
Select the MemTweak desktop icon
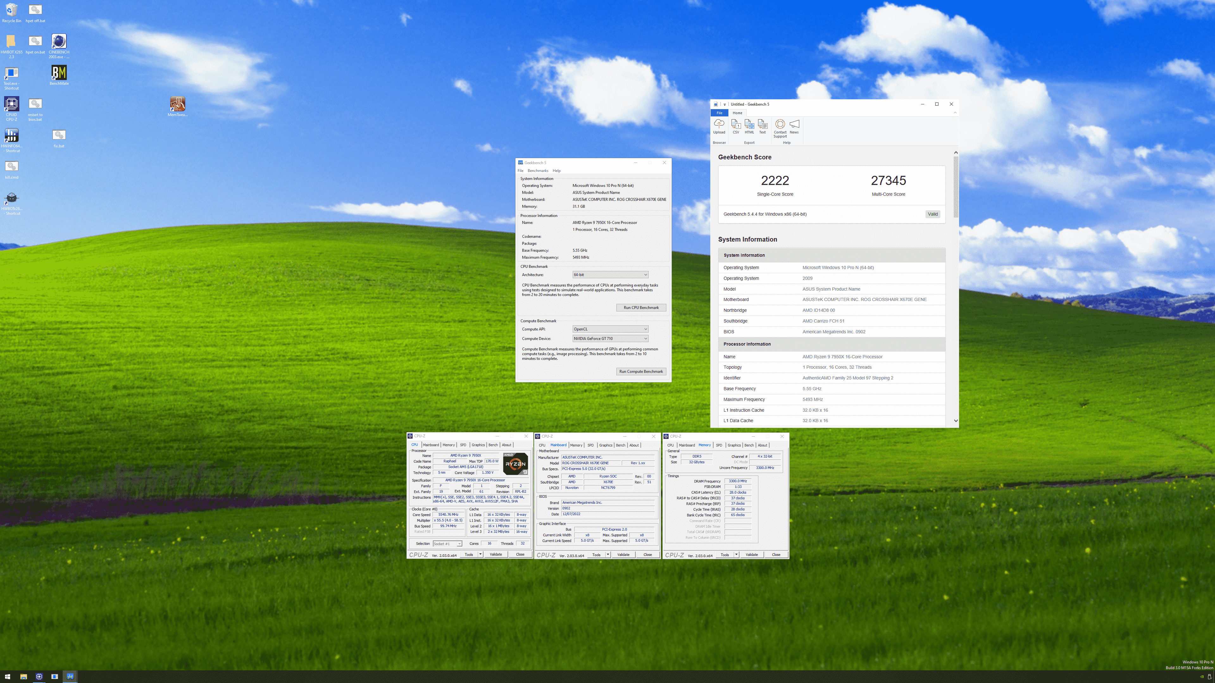point(177,107)
